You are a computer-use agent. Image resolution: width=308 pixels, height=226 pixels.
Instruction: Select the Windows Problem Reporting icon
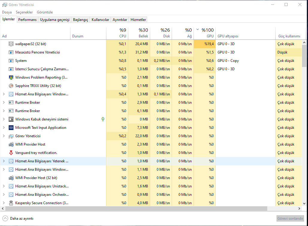[11, 77]
